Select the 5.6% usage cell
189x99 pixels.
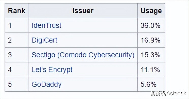(151, 84)
